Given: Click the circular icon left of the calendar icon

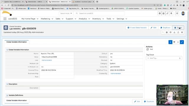Looking at the screenshot, I should 160,13.
